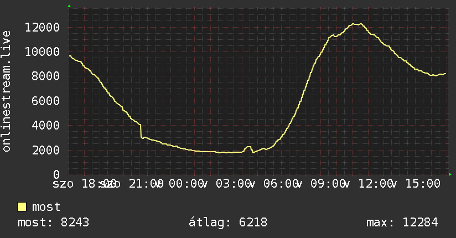
Task: Click the x-axis label 21:00
Action: (146, 184)
